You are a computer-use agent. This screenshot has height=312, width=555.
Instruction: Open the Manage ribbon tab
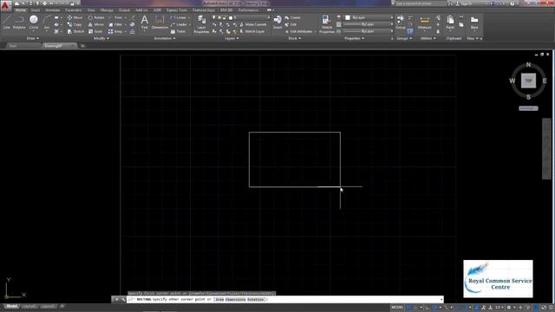(107, 10)
